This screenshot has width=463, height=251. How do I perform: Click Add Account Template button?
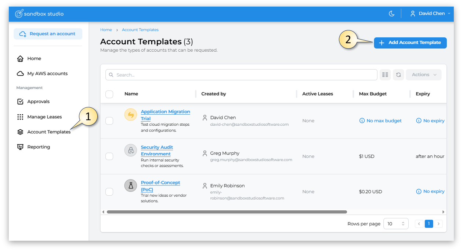point(410,43)
